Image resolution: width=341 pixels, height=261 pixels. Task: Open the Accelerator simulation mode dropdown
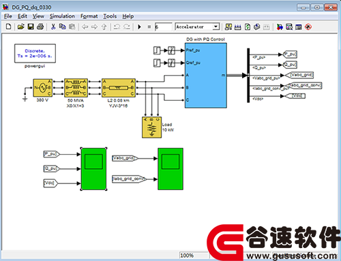pyautogui.click(x=216, y=27)
